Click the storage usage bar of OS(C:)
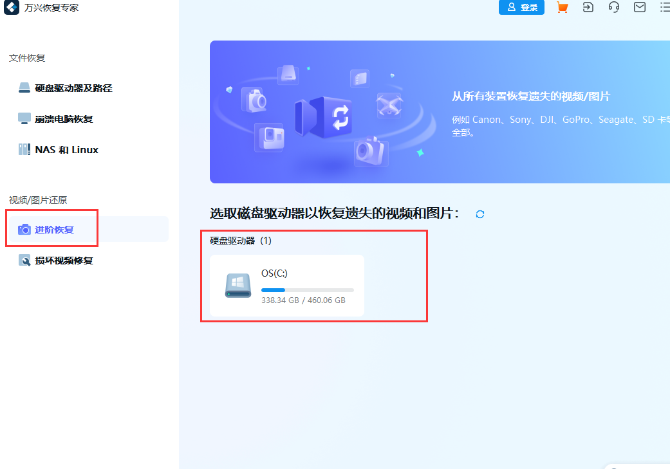Image resolution: width=670 pixels, height=469 pixels. coord(308,290)
